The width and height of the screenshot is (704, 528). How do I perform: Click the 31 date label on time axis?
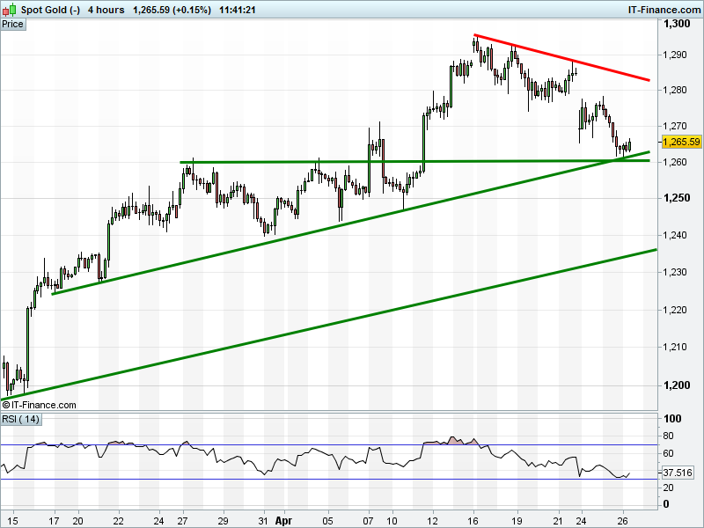pos(264,521)
